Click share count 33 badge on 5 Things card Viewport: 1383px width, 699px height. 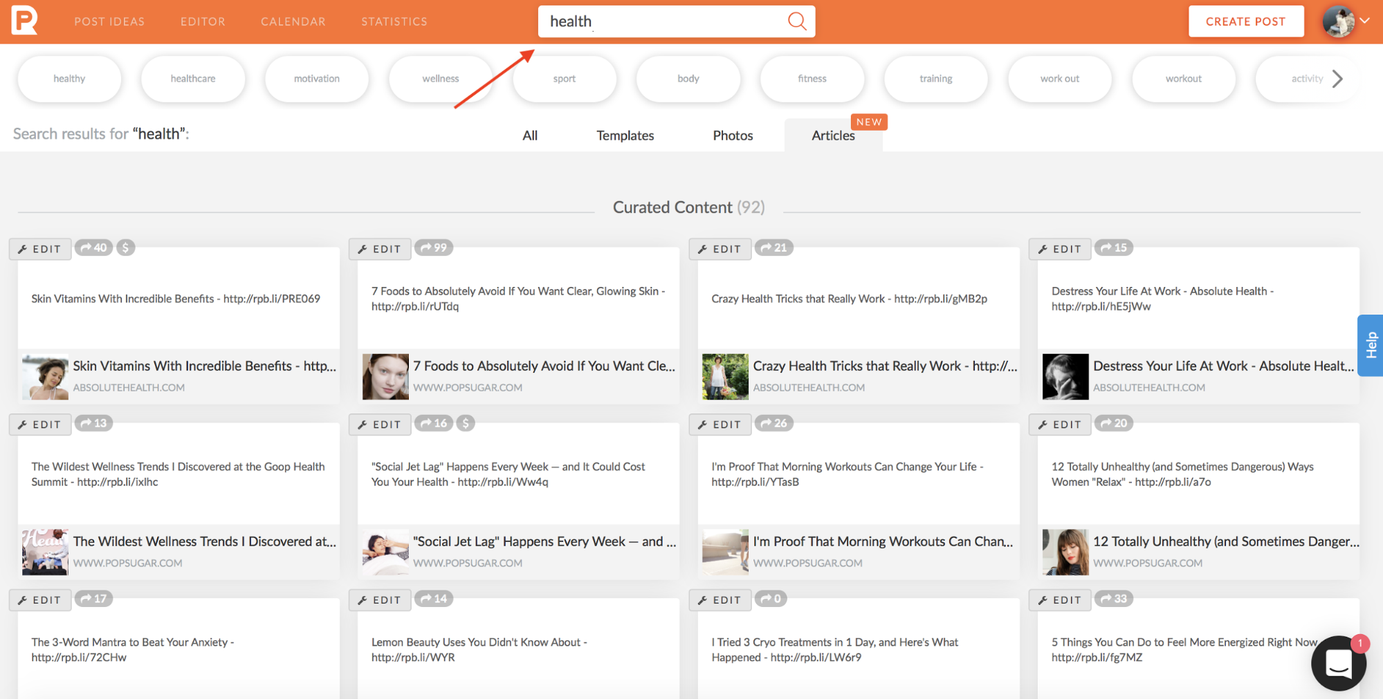(1114, 599)
